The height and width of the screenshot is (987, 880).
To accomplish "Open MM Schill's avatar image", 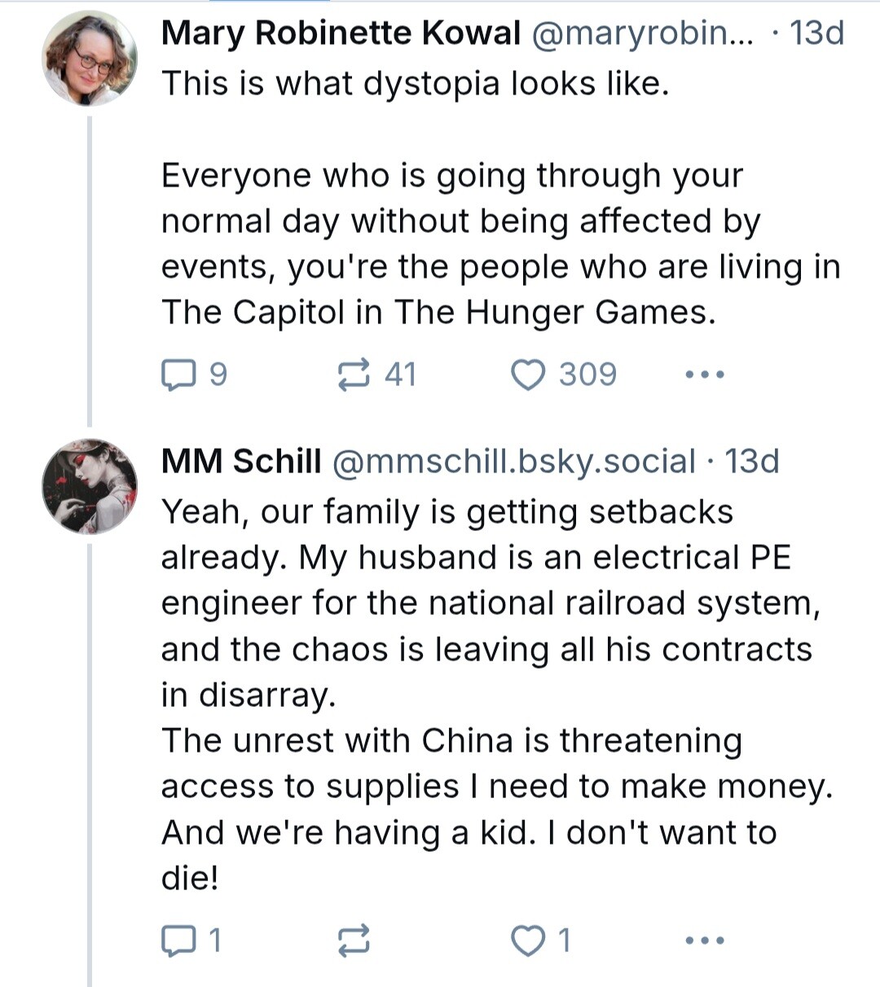I will pyautogui.click(x=90, y=486).
